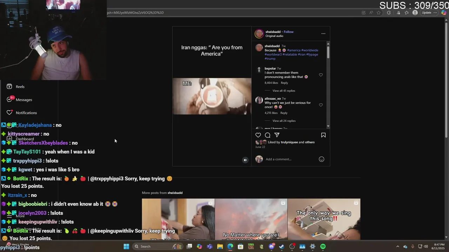Open browser extensions puzzle icon
Viewport: 449px width, 252px height.
pos(389,13)
